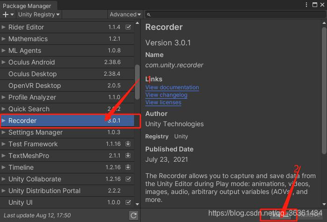Open the Advanced dropdown menu
This screenshot has width=327, height=222.
(125, 14)
